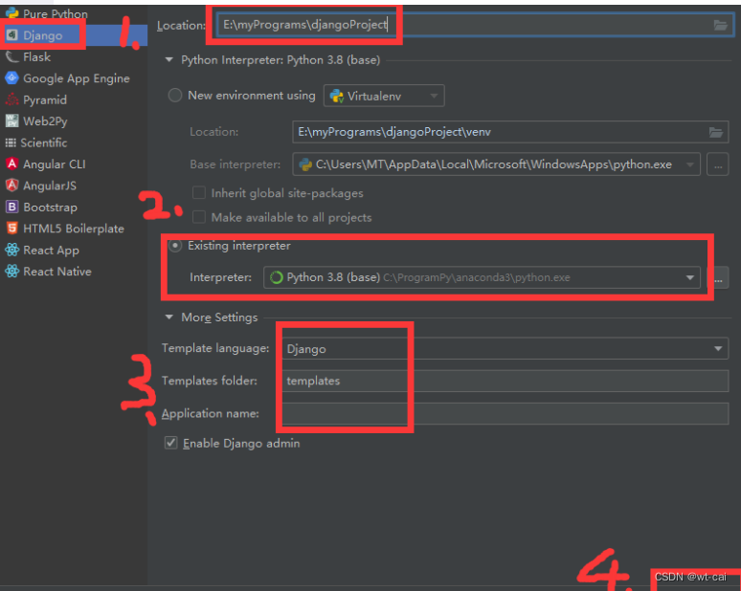Click the Templates folder field
This screenshot has width=741, height=591.
[x=505, y=381]
